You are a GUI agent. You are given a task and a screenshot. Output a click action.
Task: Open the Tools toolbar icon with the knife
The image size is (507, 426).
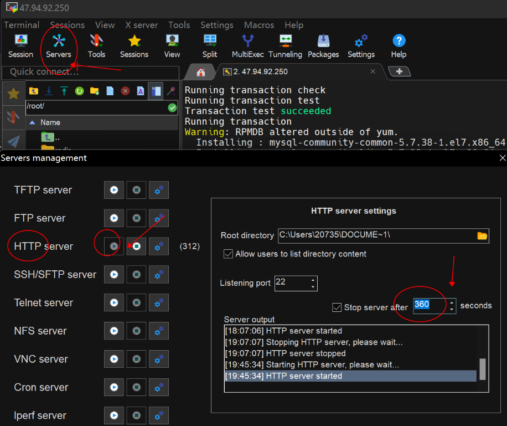[96, 46]
